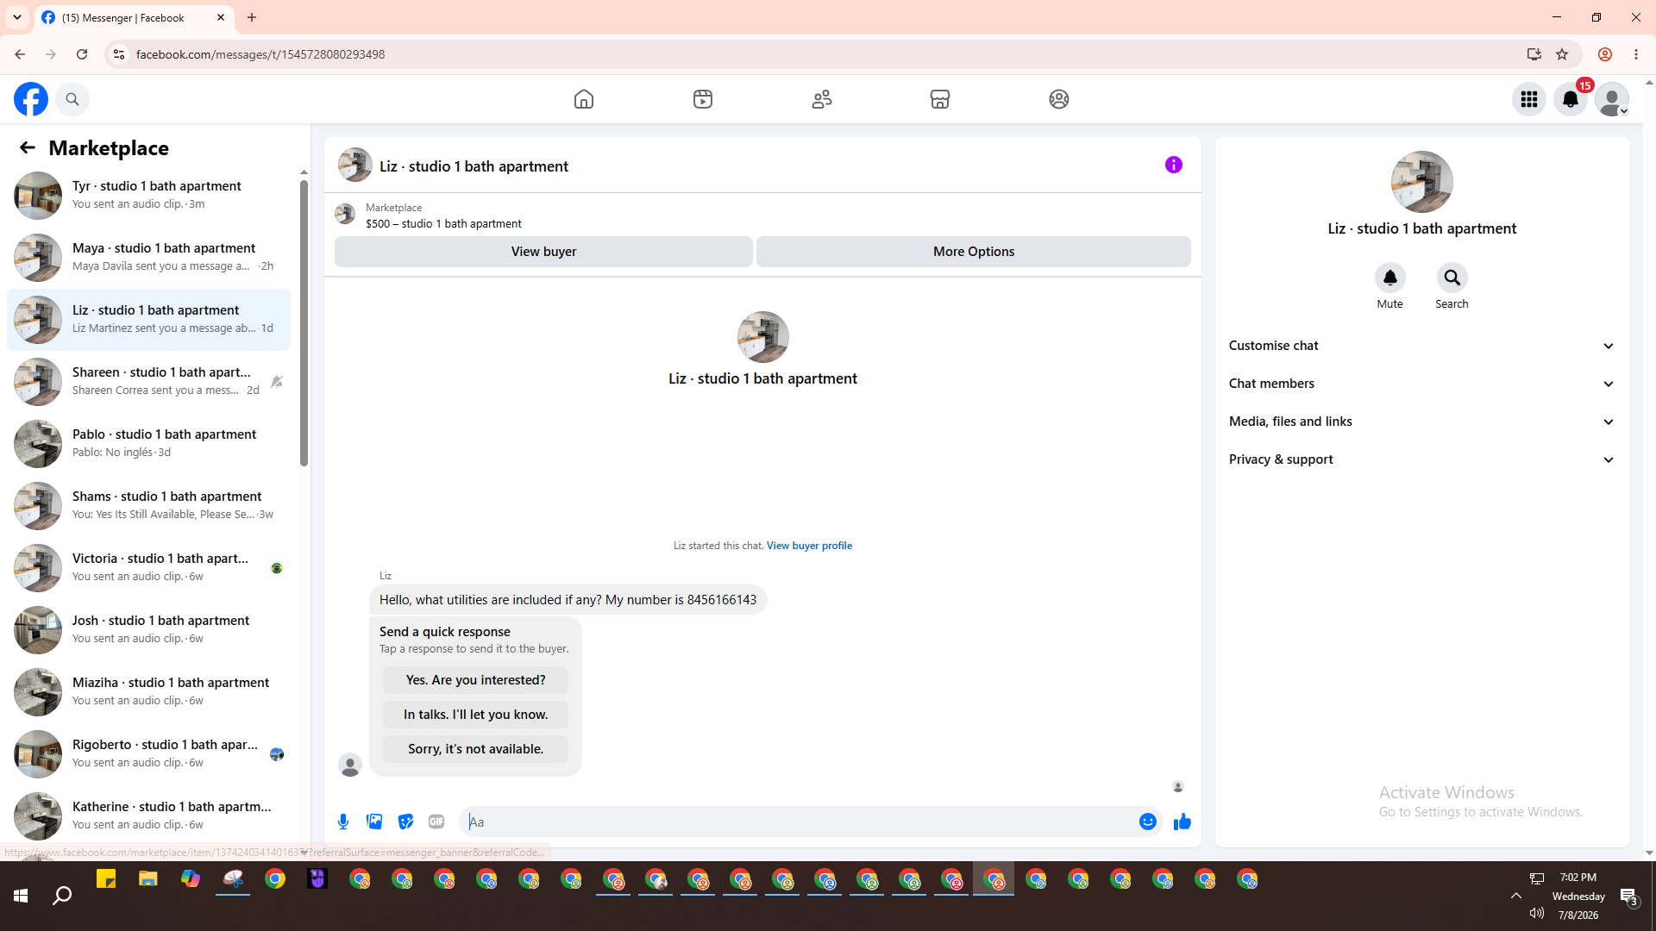Open Miaziha's studio apartment conversation

tap(148, 692)
